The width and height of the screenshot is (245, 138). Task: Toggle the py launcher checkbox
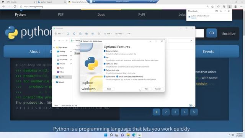[105, 77]
